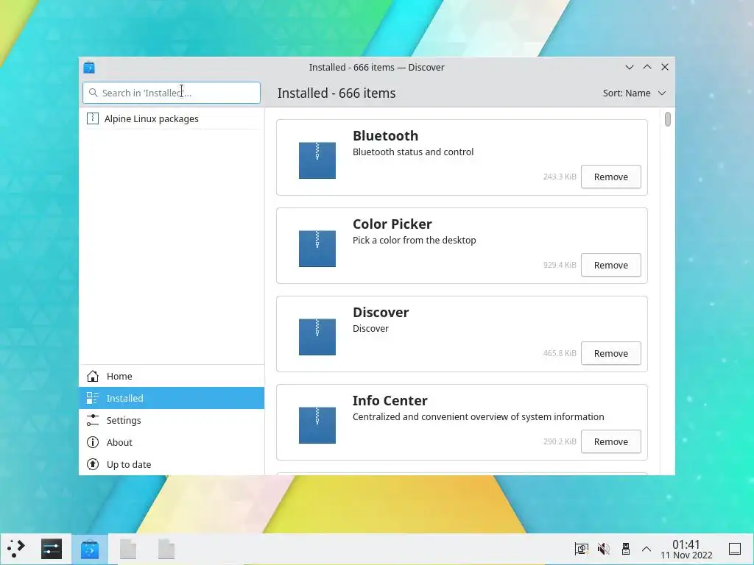Image resolution: width=754 pixels, height=565 pixels.
Task: Open the Info Center title text
Action: click(390, 401)
